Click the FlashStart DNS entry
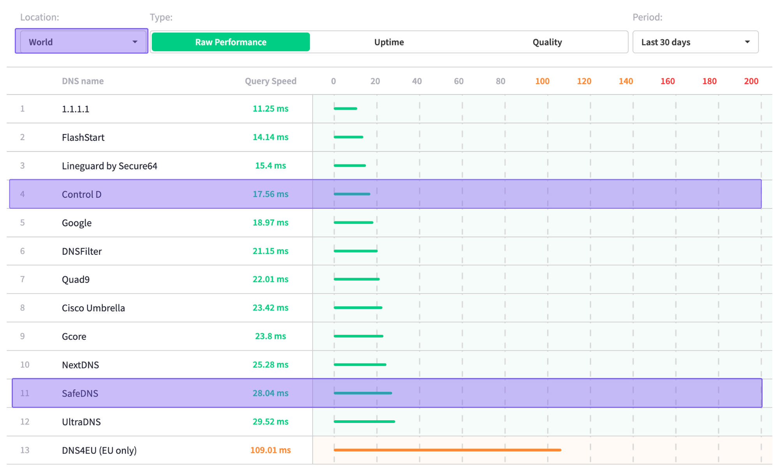779x470 pixels. tap(83, 137)
